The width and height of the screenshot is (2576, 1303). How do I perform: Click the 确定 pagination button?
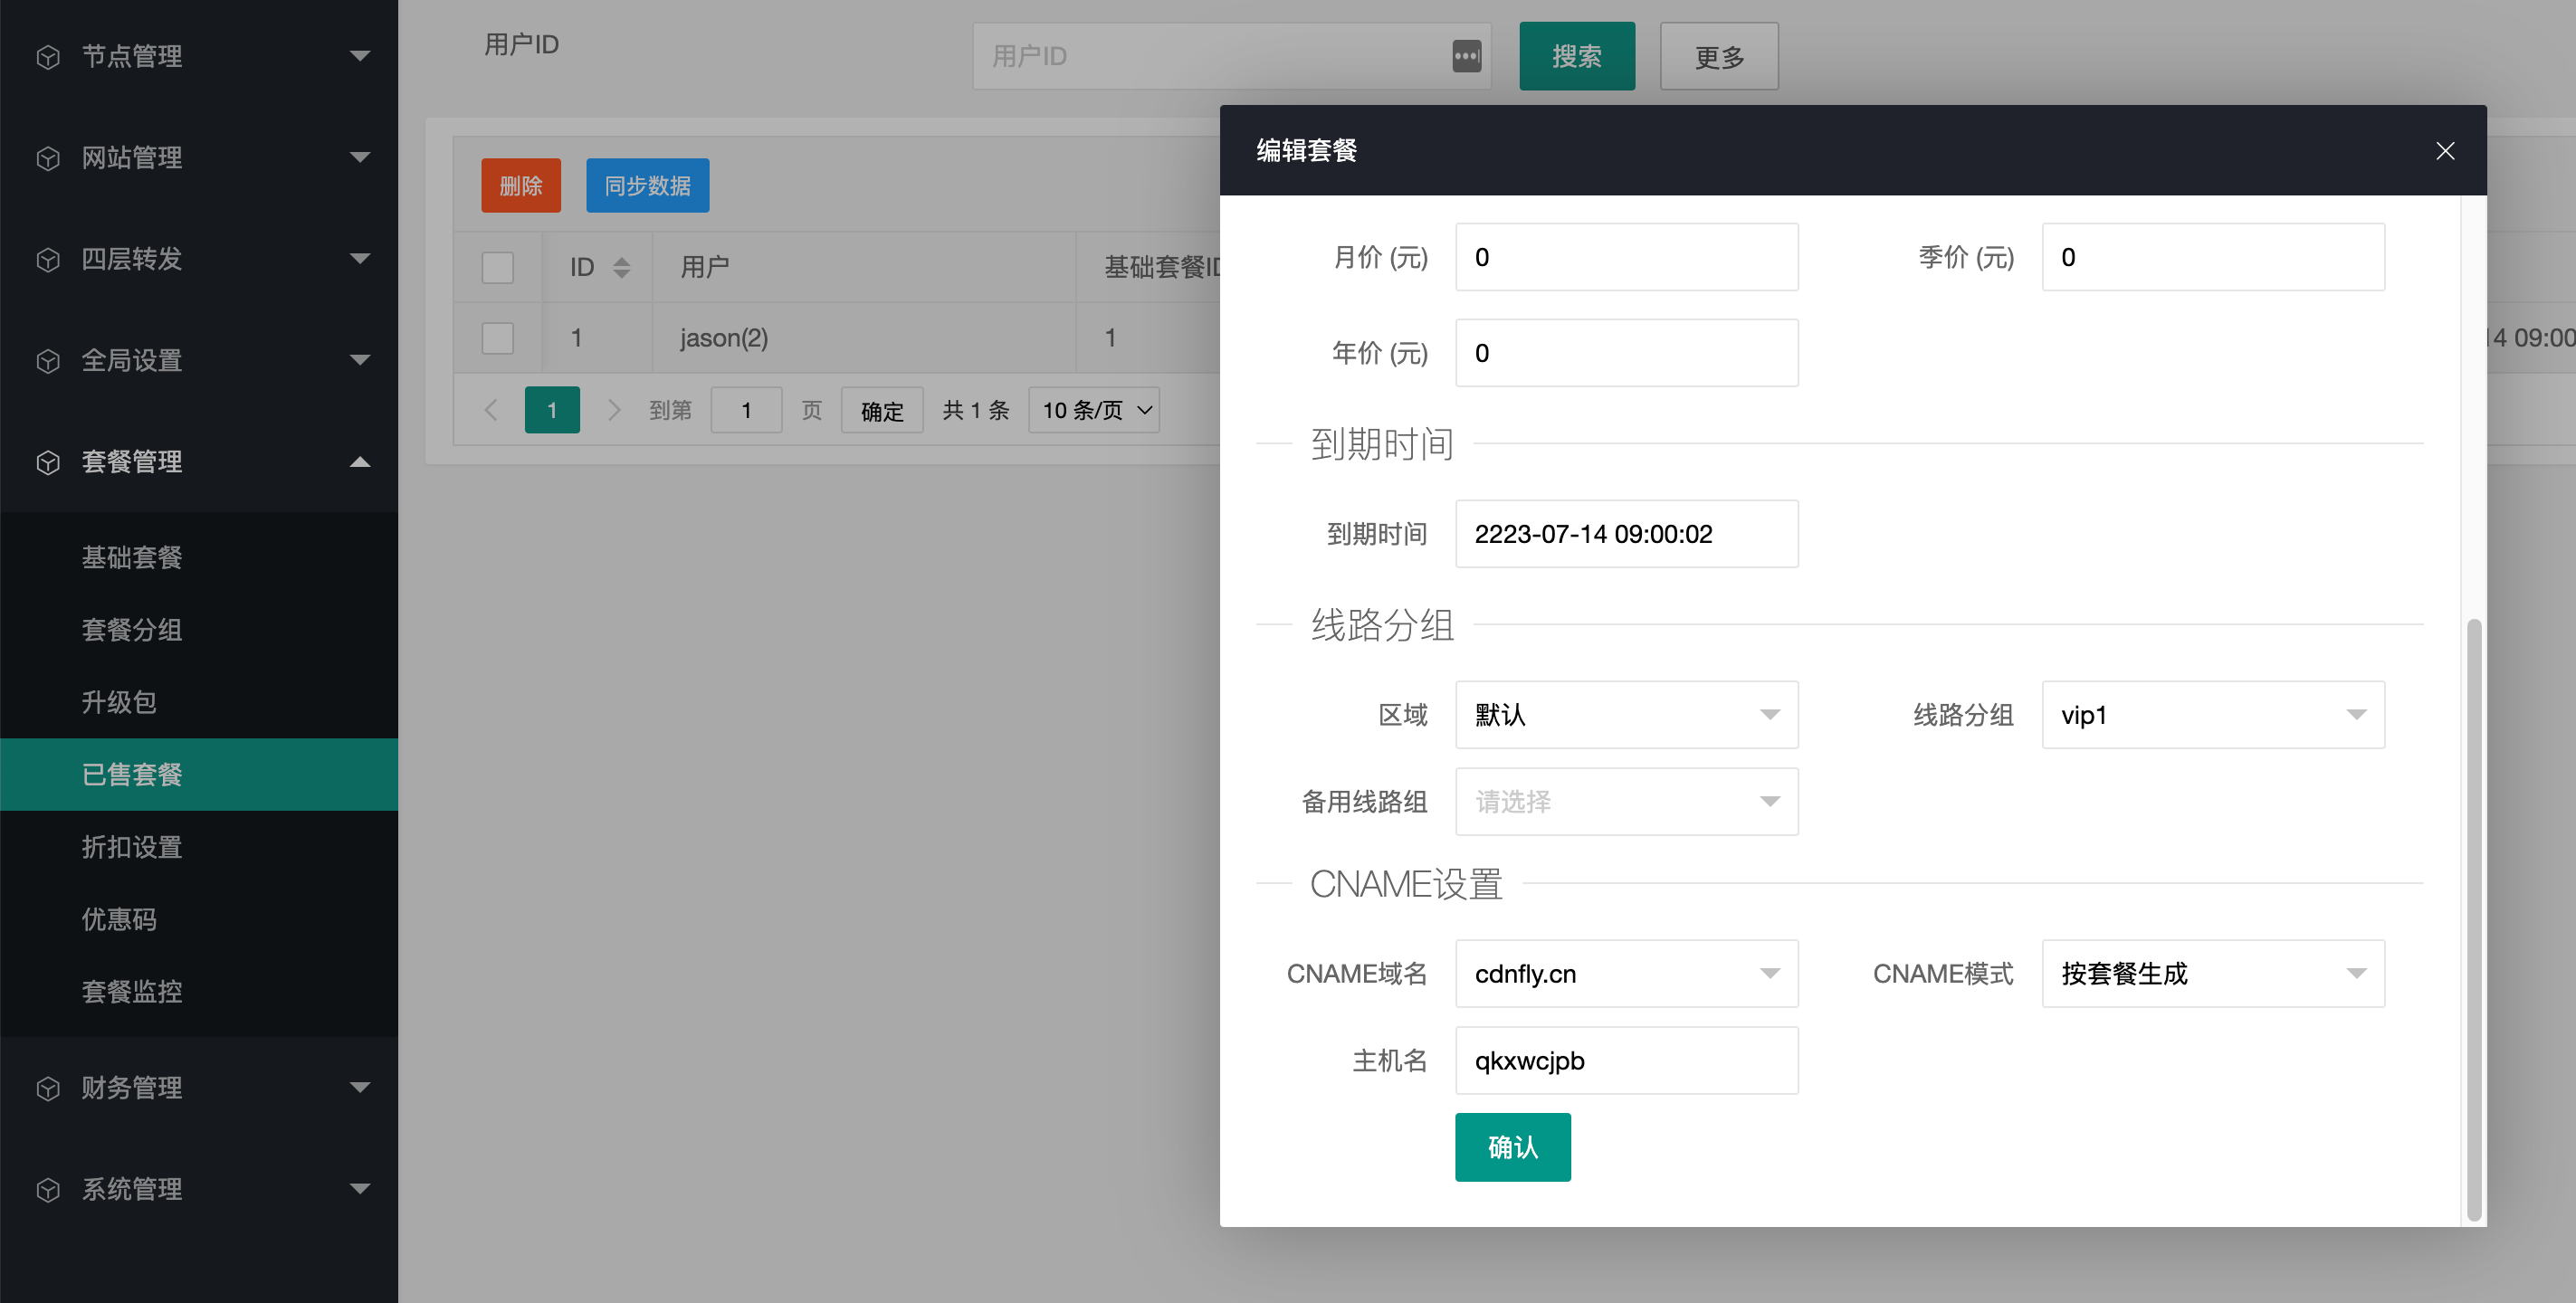(881, 410)
